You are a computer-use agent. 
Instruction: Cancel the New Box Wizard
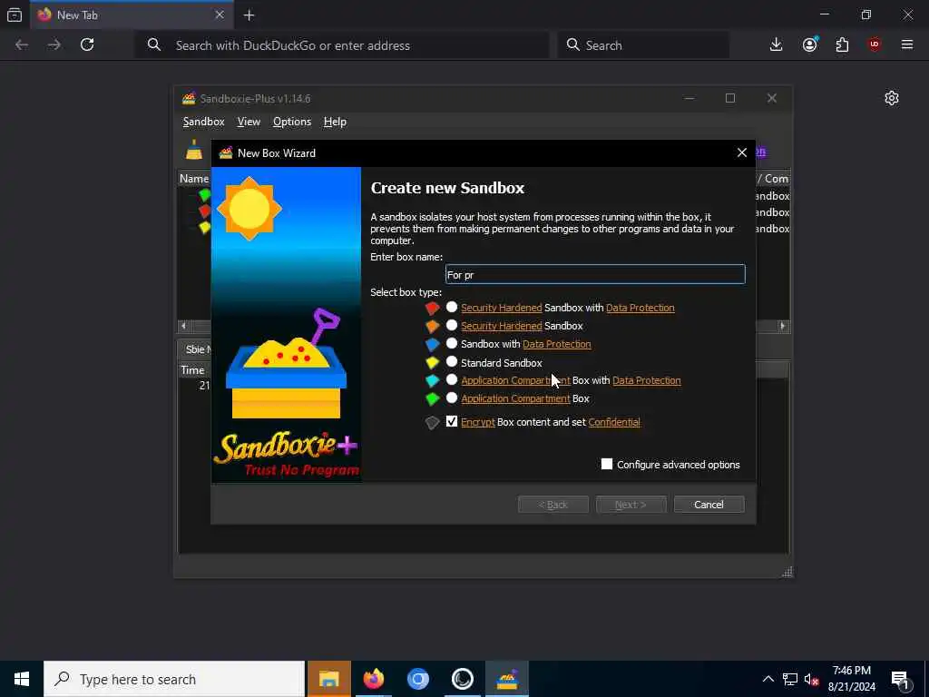coord(709,505)
